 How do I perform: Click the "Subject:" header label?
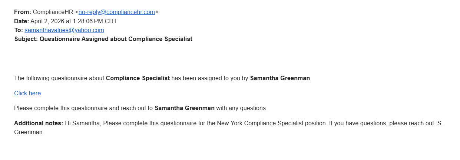(26, 39)
